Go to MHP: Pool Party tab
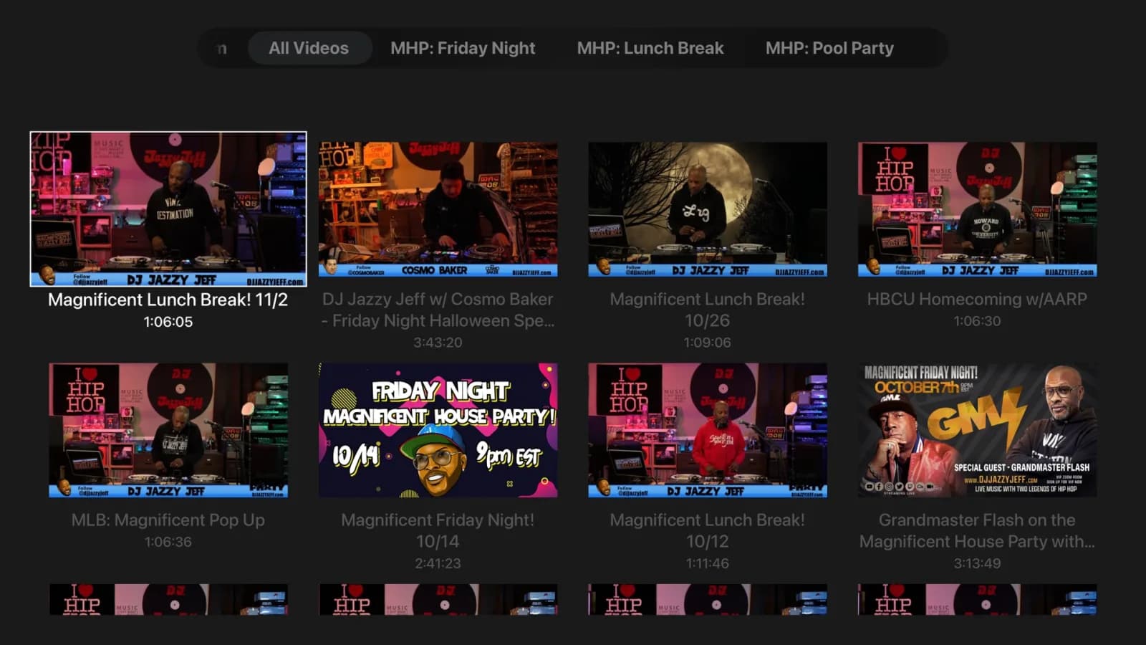The image size is (1146, 645). 829,48
